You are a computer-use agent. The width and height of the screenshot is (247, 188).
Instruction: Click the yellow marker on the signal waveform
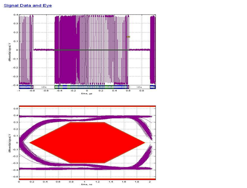tap(128, 37)
